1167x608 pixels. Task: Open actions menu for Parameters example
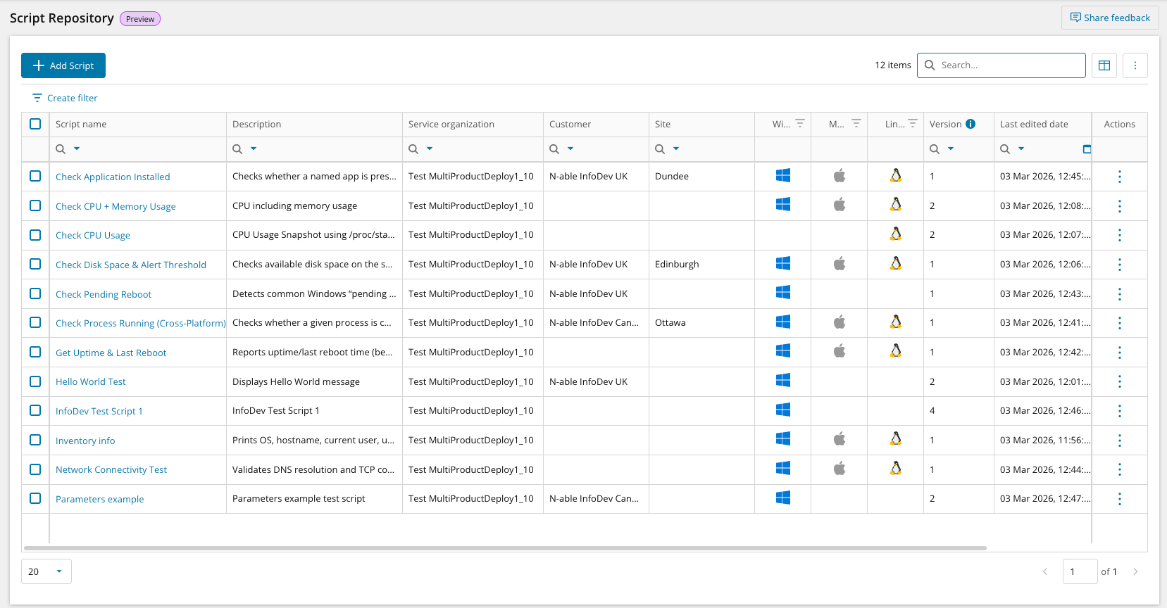pos(1119,499)
